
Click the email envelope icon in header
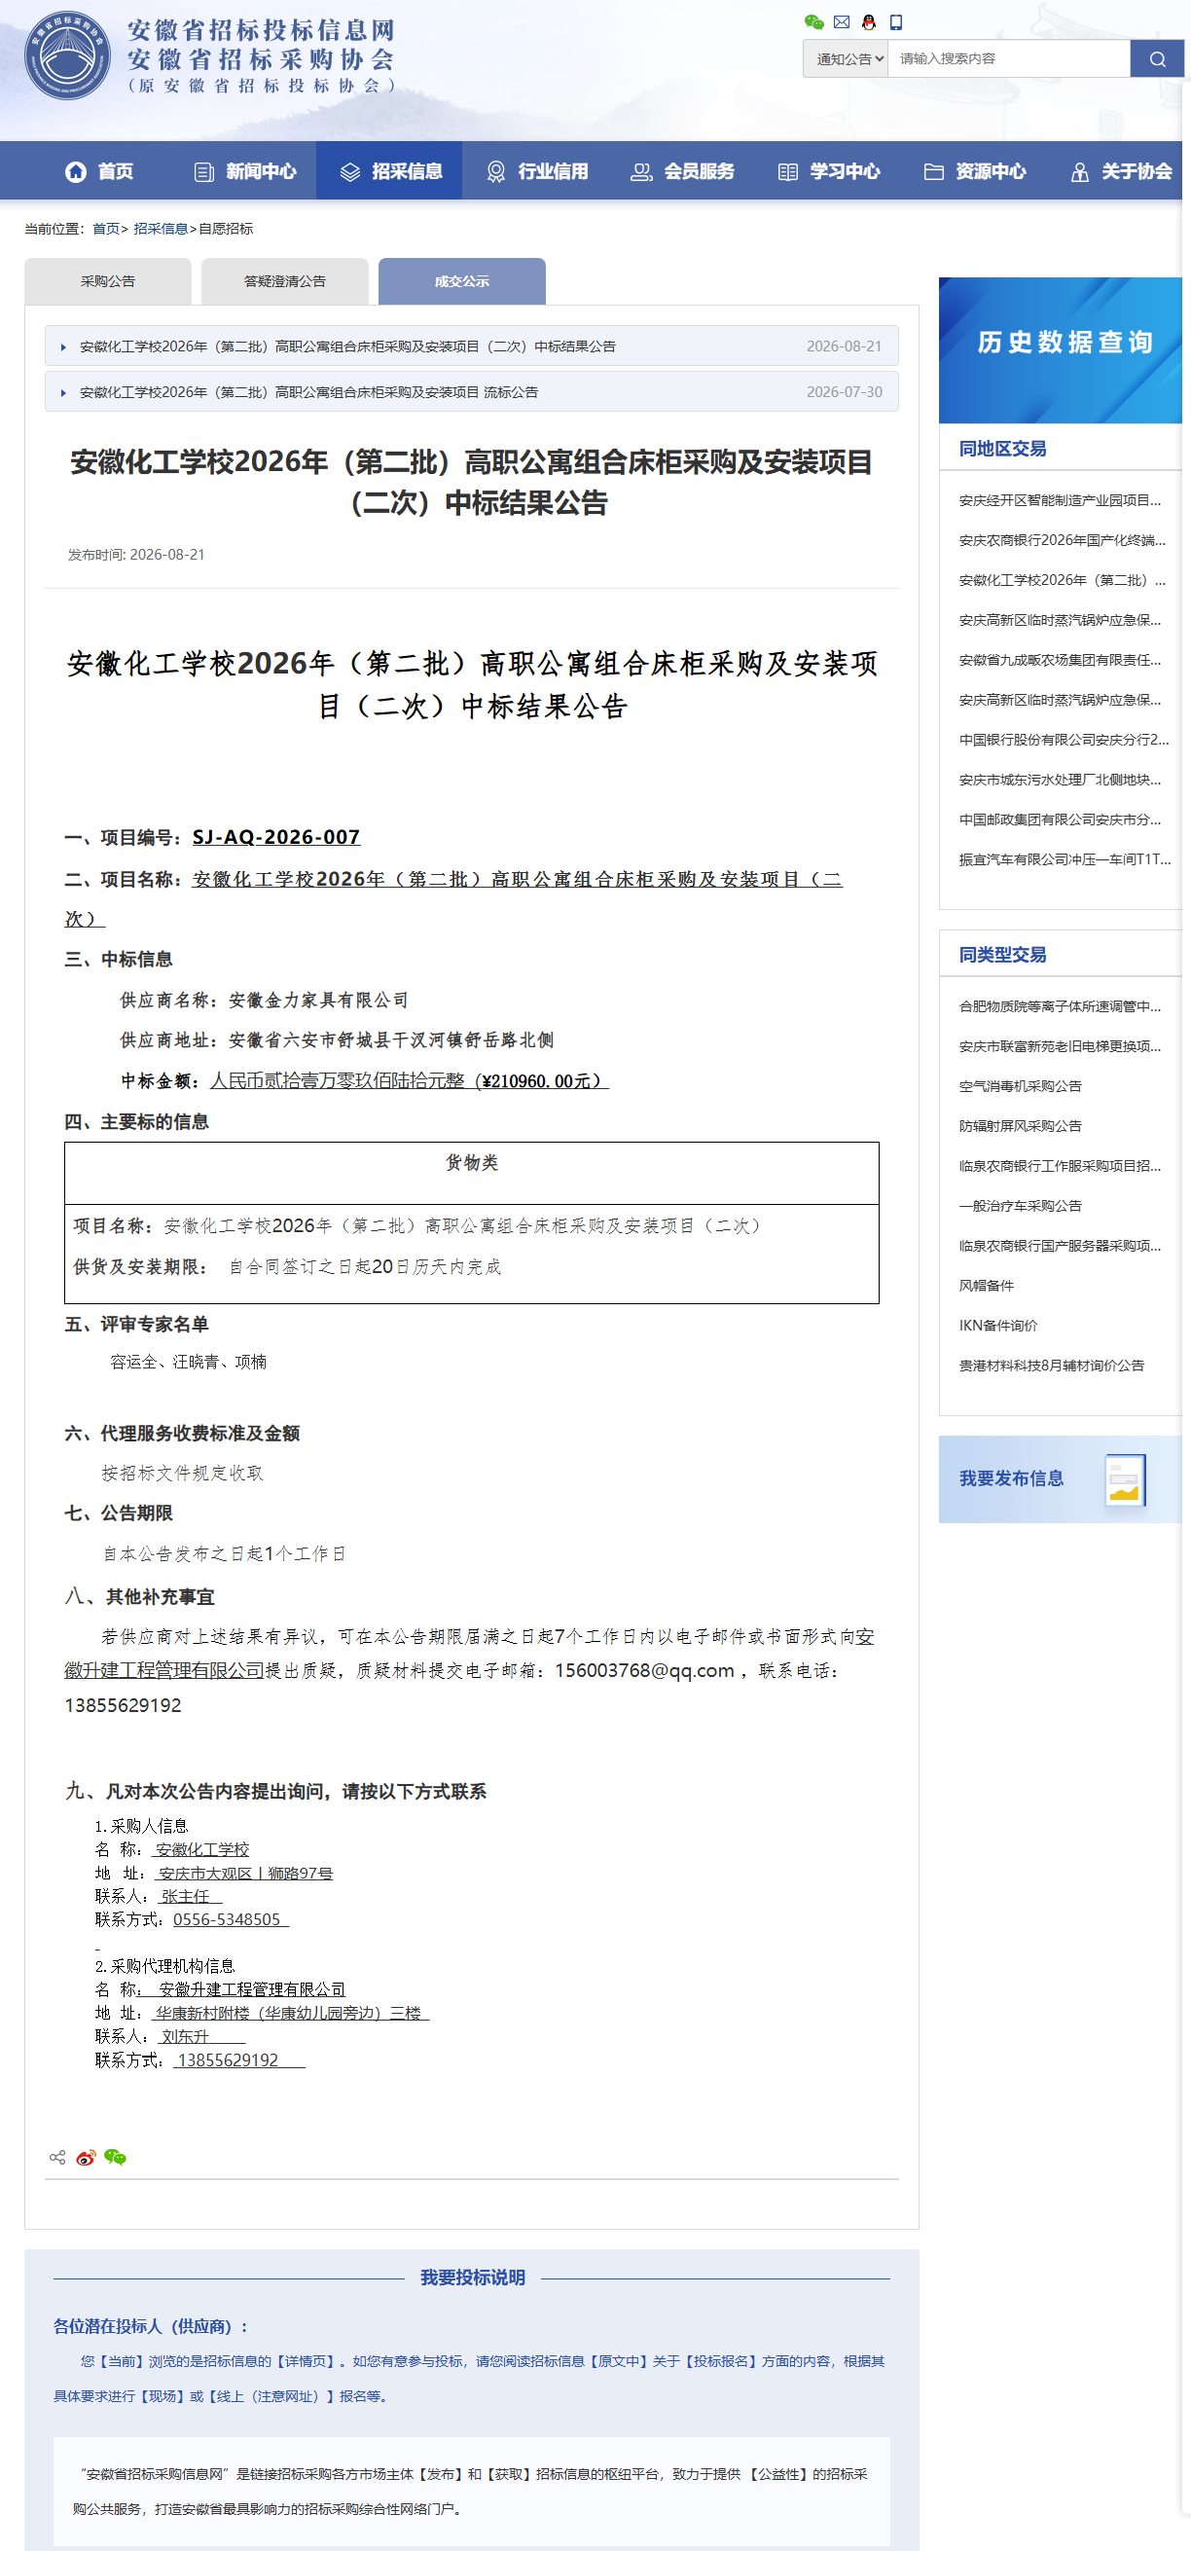point(842,21)
